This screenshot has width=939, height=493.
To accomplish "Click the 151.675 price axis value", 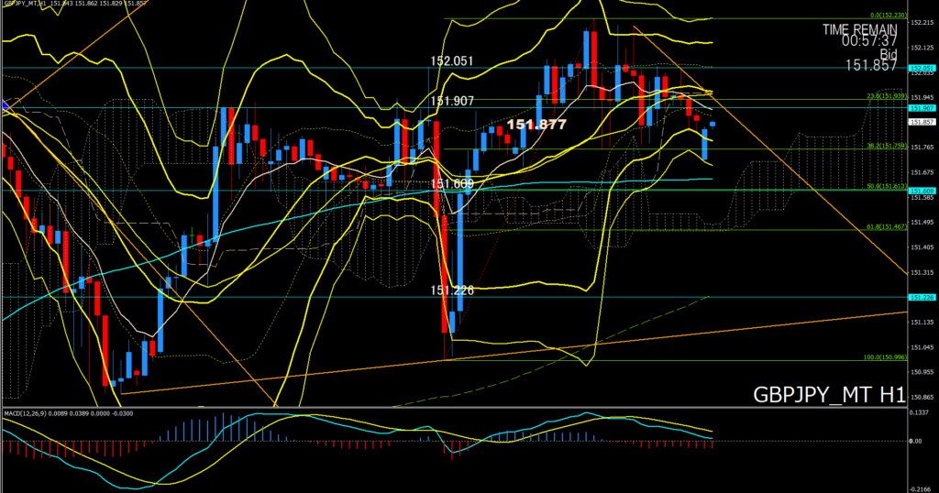I will tap(922, 172).
